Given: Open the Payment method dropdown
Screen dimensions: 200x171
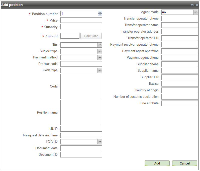Looking at the screenshot, I should coord(100,57).
